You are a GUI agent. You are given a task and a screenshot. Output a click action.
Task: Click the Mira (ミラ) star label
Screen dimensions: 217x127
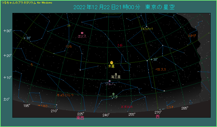pos(69,26)
